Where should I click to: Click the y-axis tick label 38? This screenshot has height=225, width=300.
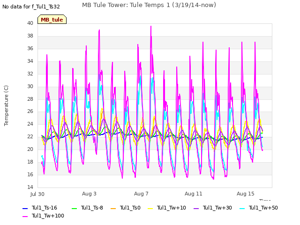(x=30, y=36)
